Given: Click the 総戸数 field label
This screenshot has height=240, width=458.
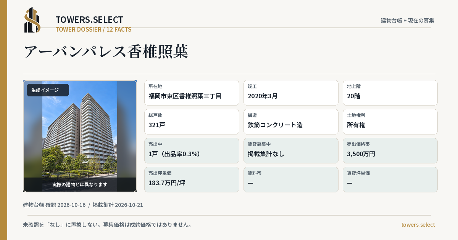Looking at the screenshot, I should (x=155, y=115).
